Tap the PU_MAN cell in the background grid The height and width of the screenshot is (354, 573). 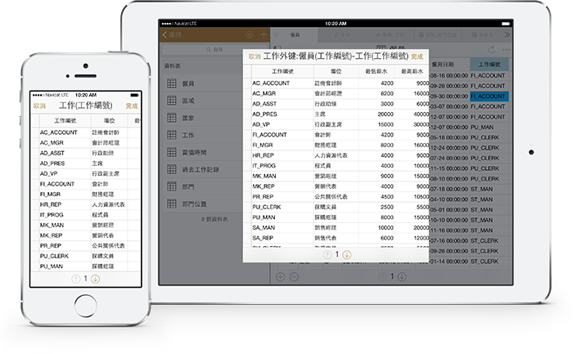pyautogui.click(x=489, y=128)
